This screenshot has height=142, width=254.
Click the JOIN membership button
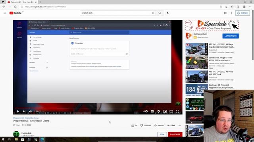point(162,134)
